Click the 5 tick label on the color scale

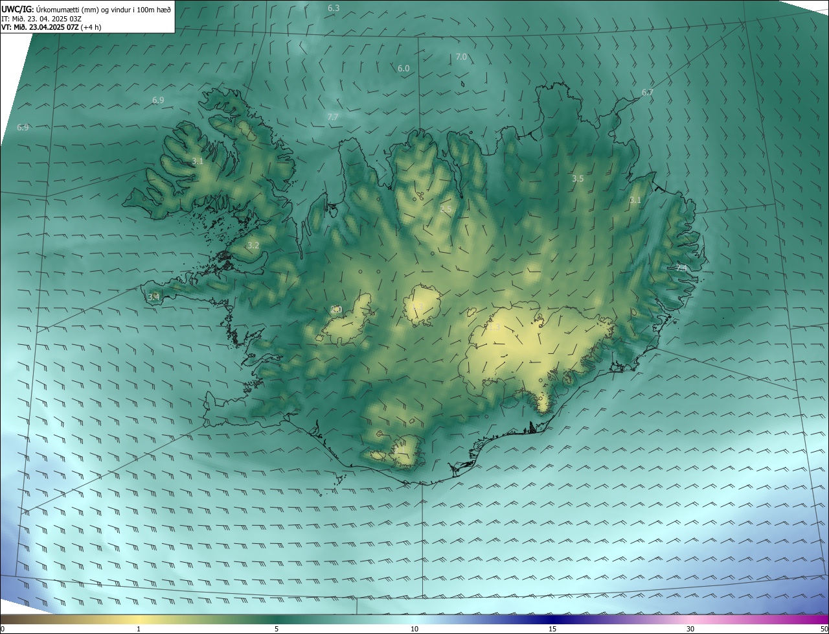point(277,629)
